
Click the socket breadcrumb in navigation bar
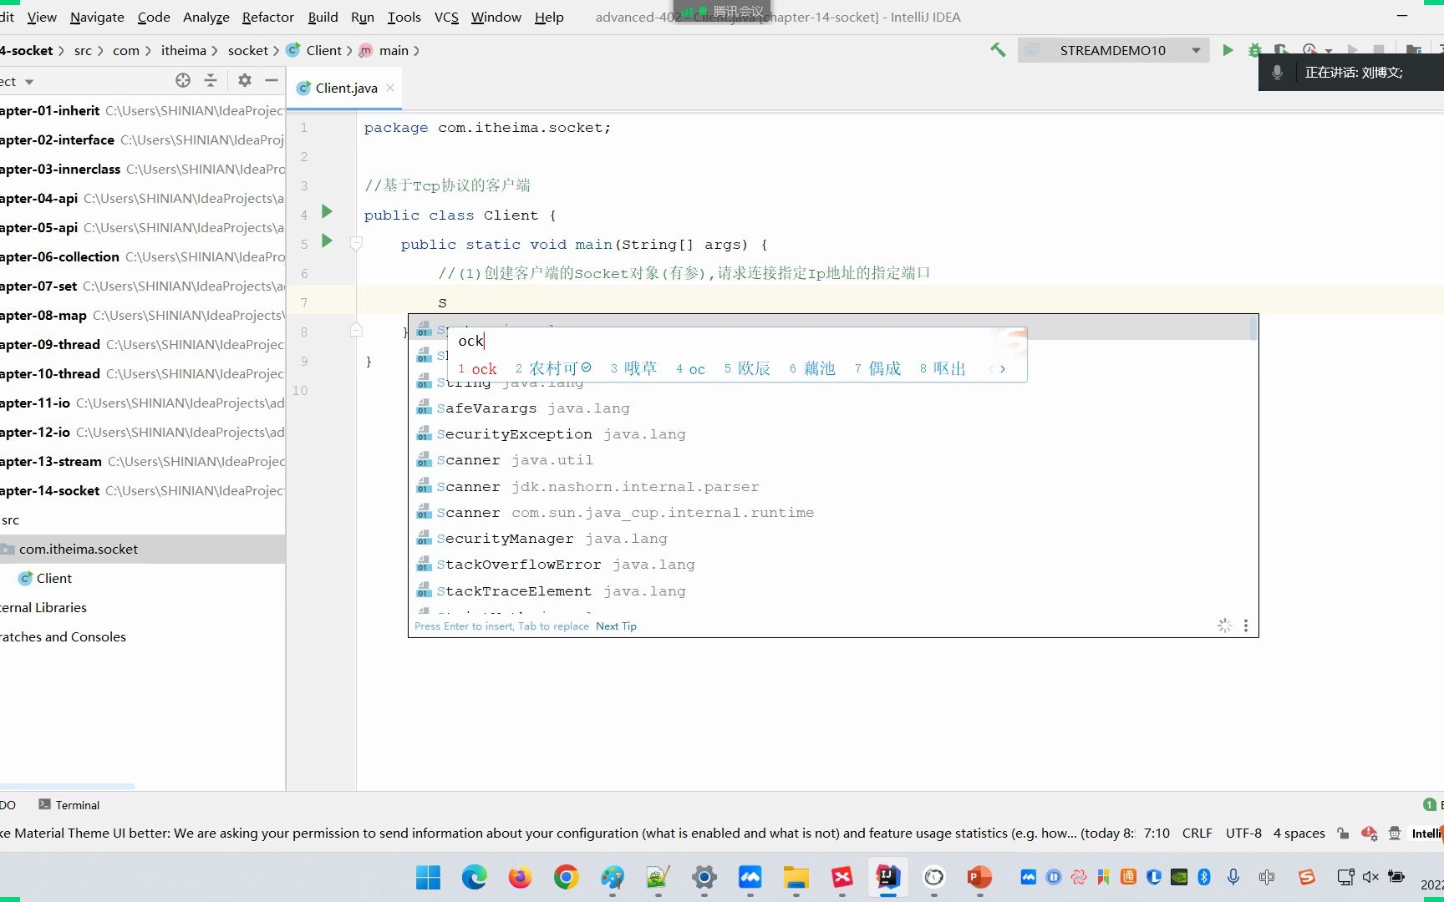[x=248, y=50]
